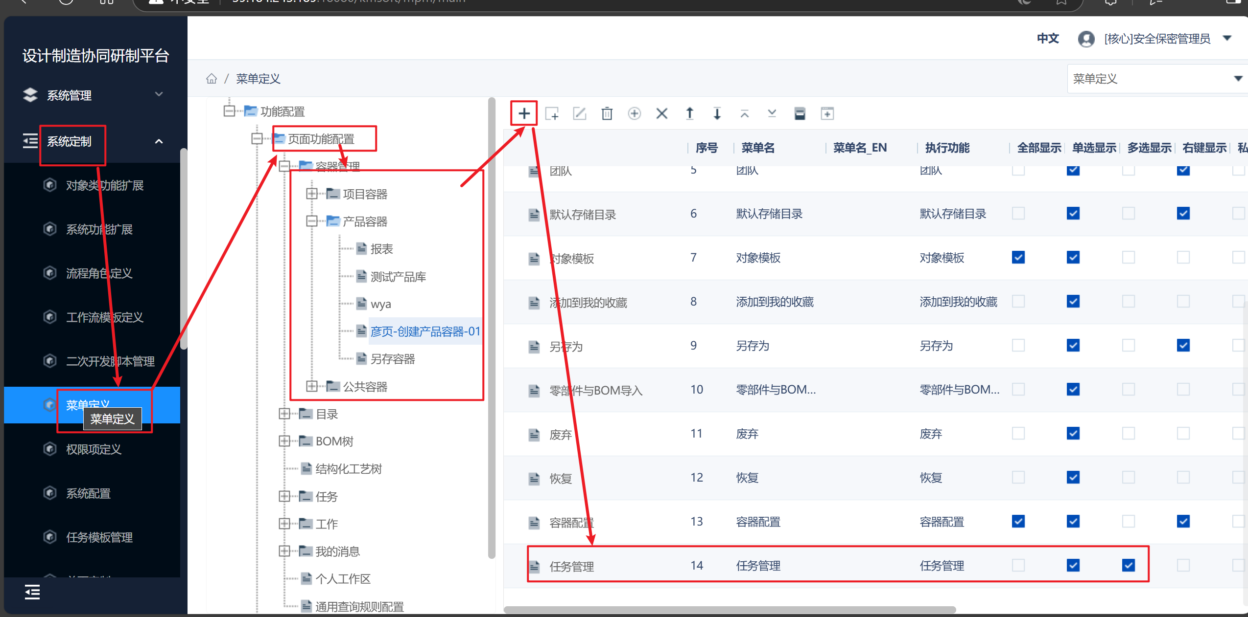Viewport: 1248px width, 617px height.
Task: Click the last boxed-plus toolbar icon
Action: click(x=827, y=113)
